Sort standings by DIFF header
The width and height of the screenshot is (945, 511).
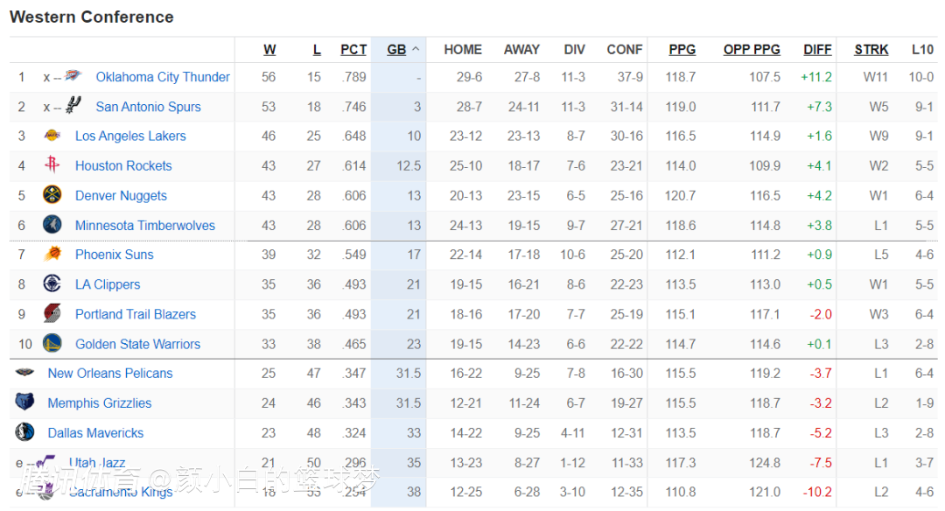pos(817,50)
